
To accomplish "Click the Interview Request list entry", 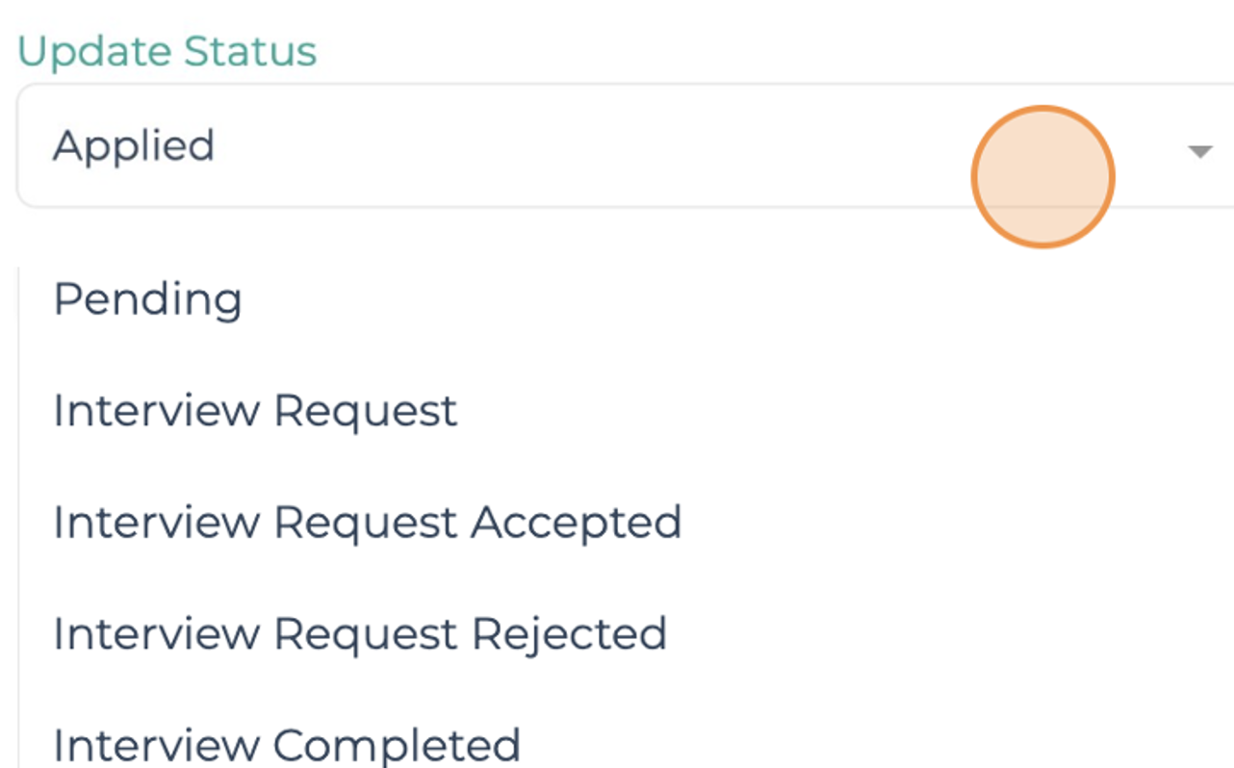I will [x=255, y=411].
